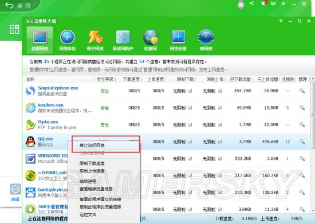This screenshot has width=315, height=223.
Task: Open the 网络连接 network connections tool
Action: tap(178, 40)
